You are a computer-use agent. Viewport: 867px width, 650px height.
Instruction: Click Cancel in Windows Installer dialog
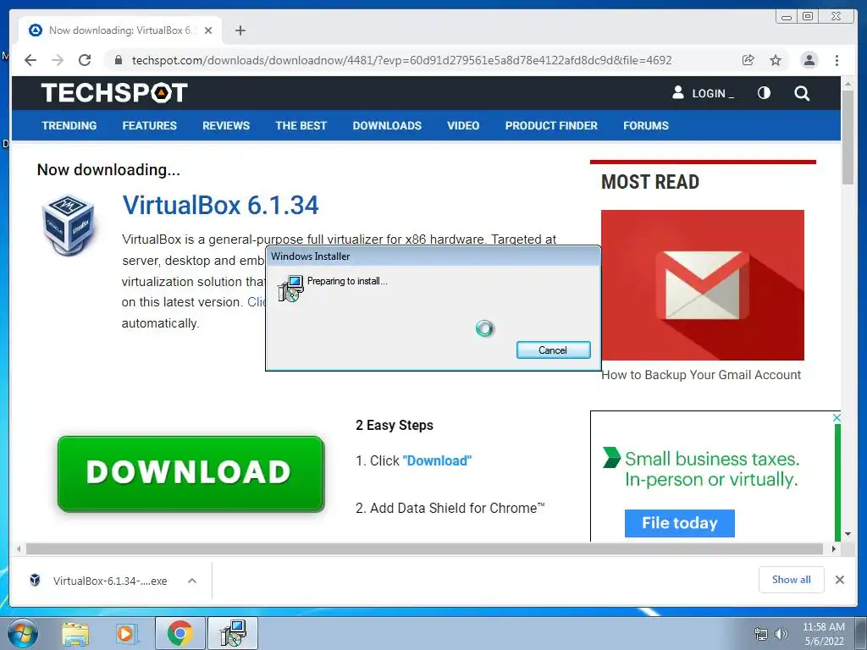coord(554,350)
